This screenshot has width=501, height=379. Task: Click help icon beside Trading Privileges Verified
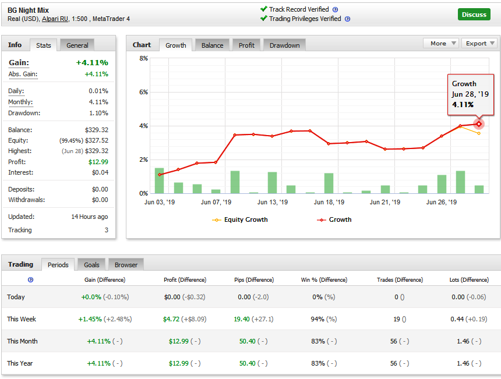click(x=348, y=19)
